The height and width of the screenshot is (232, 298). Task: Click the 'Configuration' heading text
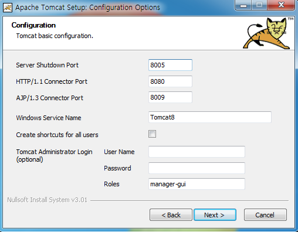pos(33,25)
